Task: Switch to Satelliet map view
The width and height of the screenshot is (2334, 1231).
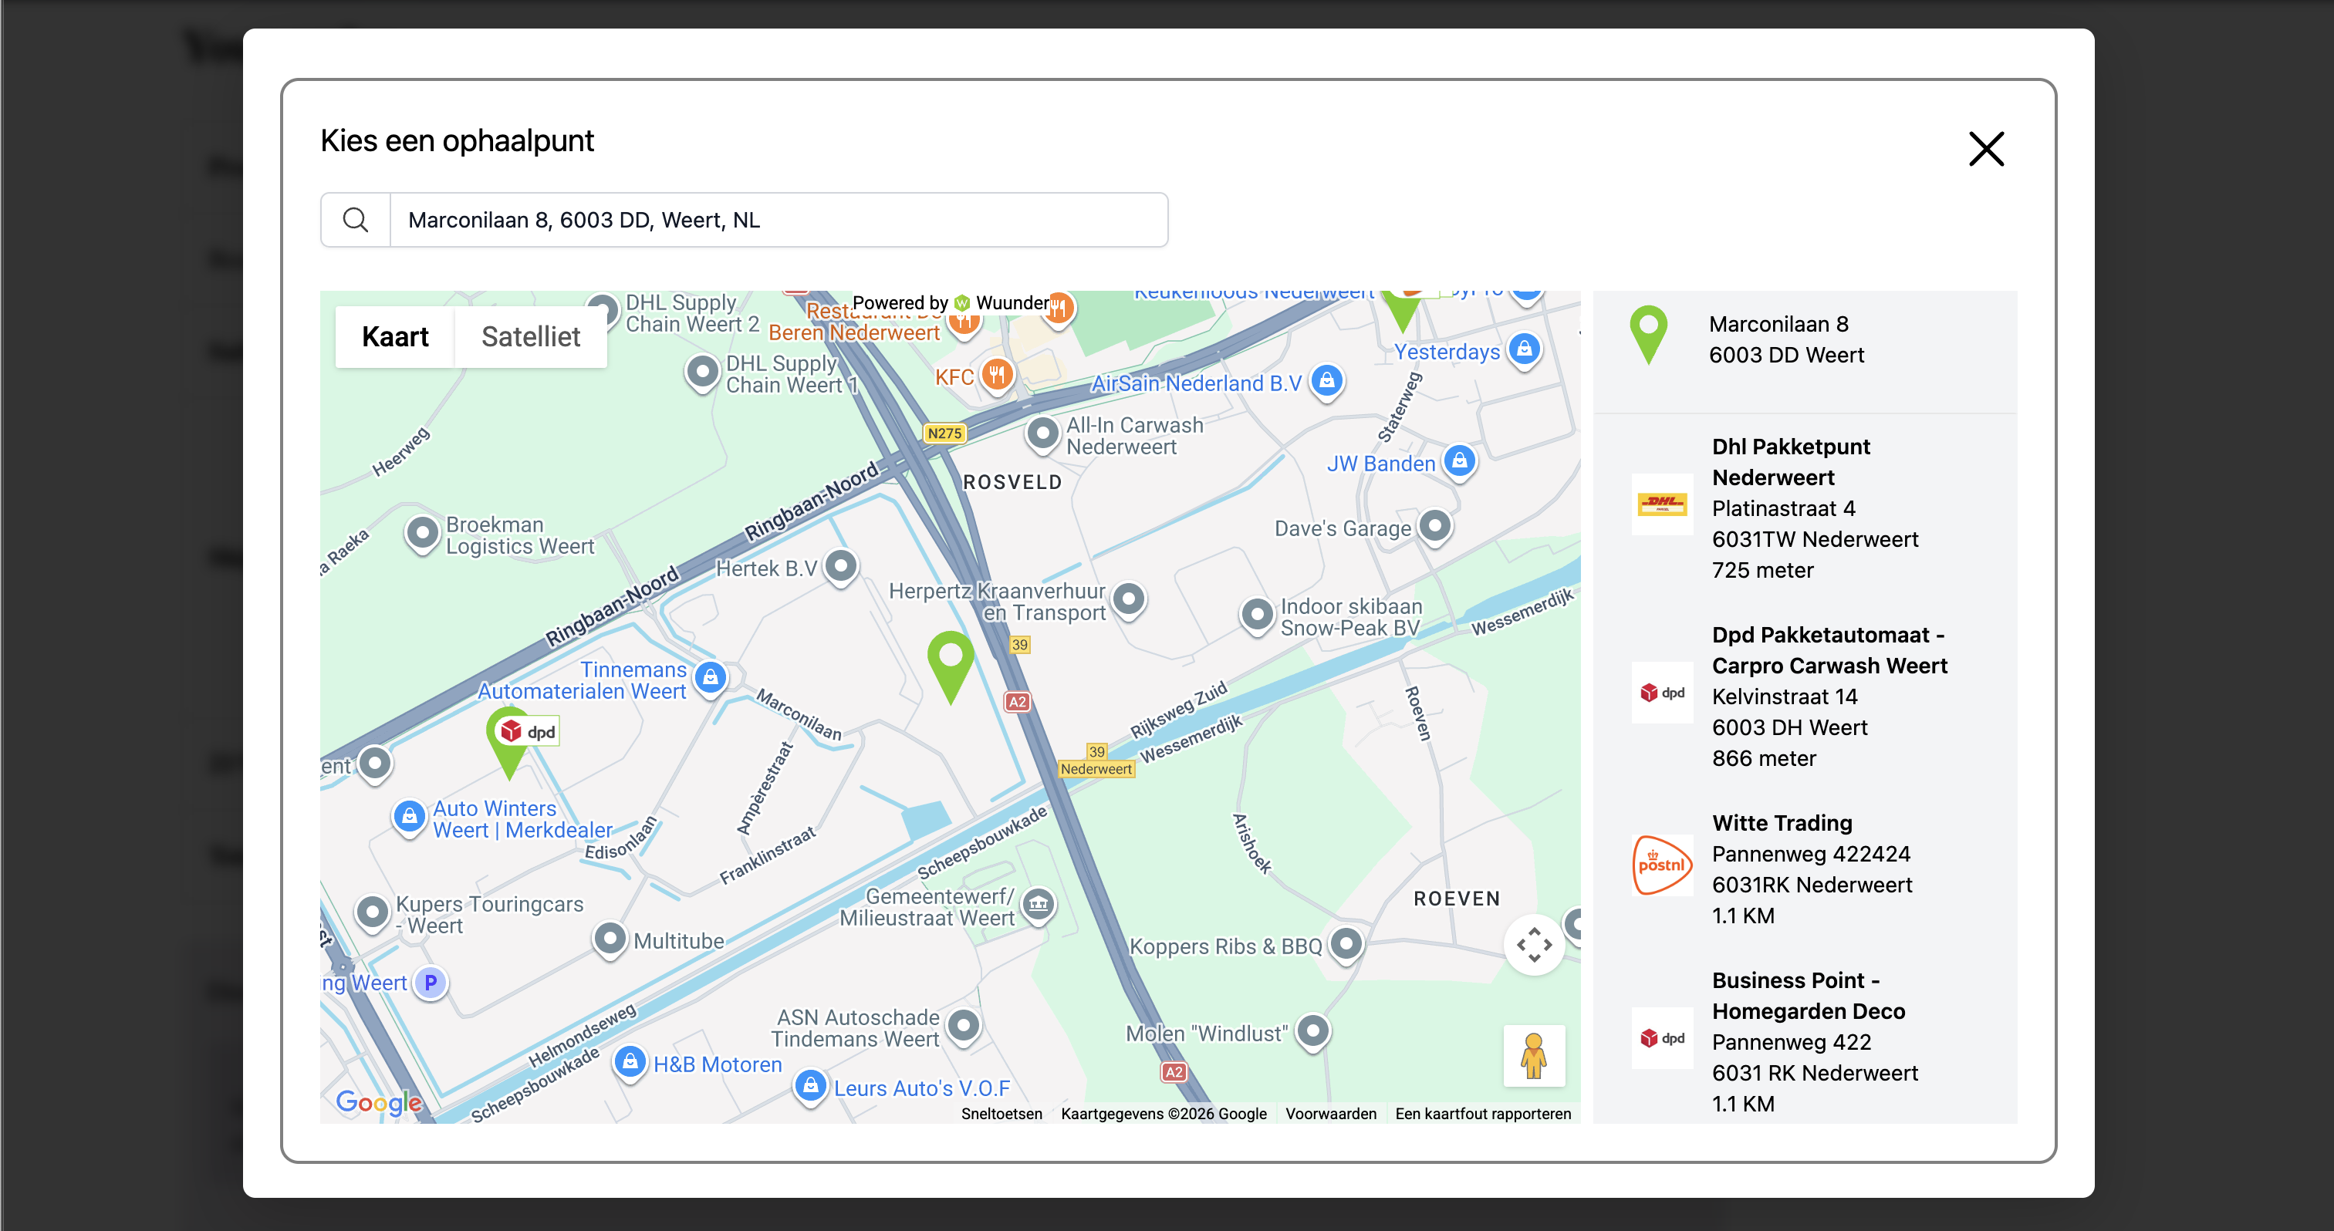Action: click(x=530, y=336)
